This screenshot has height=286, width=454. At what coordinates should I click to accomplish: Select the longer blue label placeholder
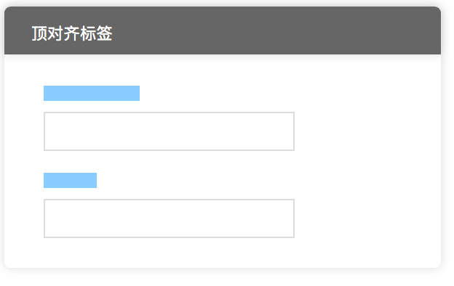coord(92,93)
